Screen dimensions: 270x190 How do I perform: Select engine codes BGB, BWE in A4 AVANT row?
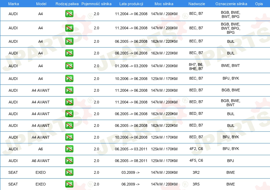coord(231,90)
